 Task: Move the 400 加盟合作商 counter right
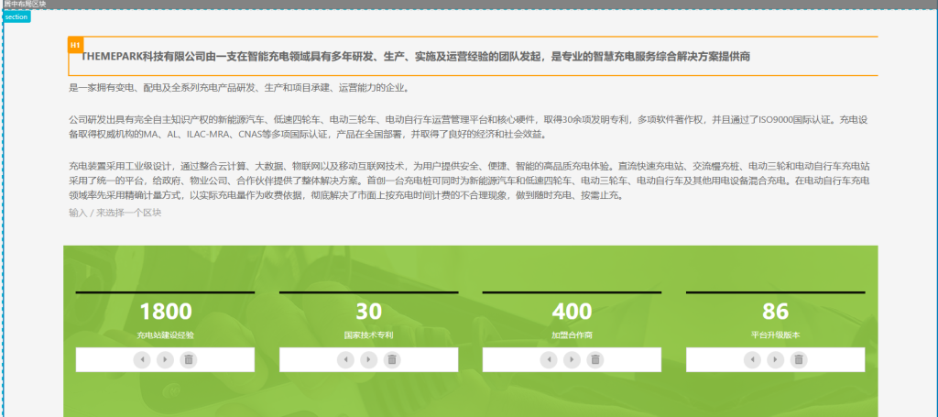click(572, 359)
